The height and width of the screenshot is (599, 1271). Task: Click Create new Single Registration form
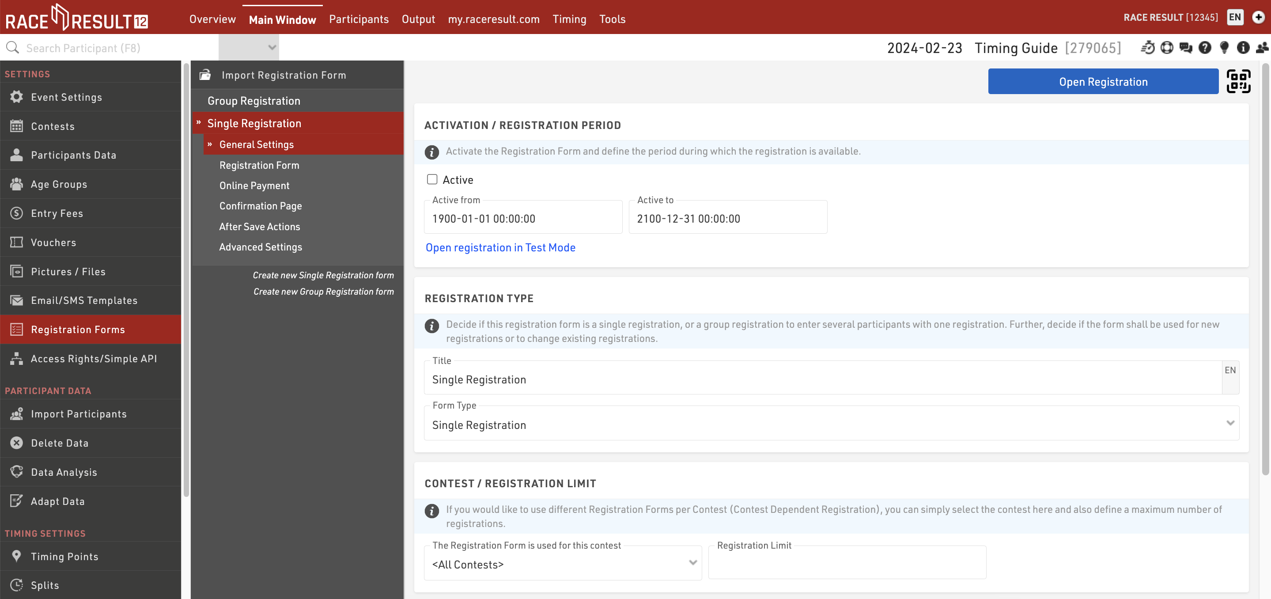tap(323, 275)
